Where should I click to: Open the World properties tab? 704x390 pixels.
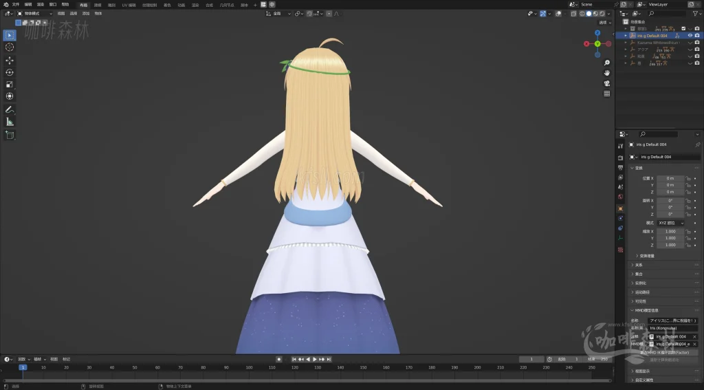click(621, 197)
